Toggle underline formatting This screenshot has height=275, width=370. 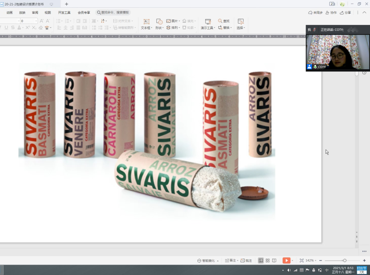tap(6, 28)
